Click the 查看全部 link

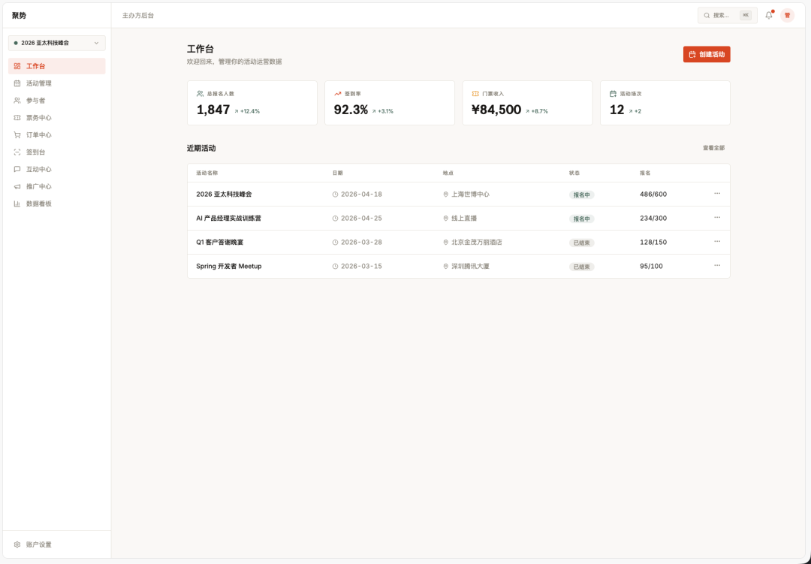pos(714,148)
